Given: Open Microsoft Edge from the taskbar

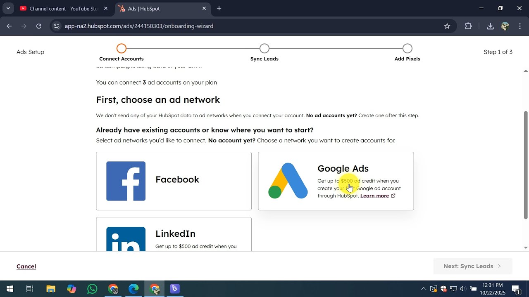Looking at the screenshot, I should (133, 289).
